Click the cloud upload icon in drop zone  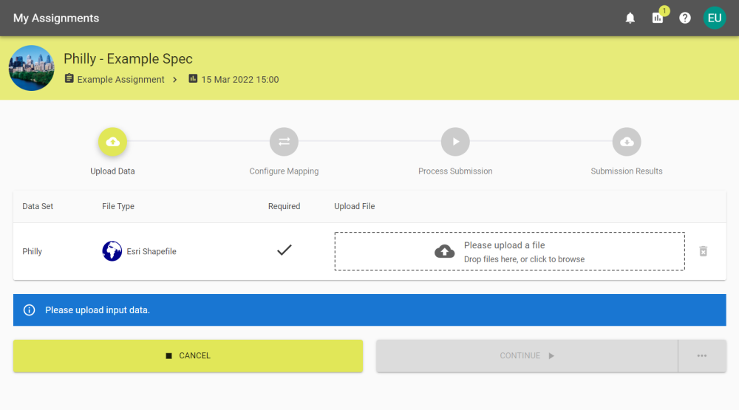pyautogui.click(x=444, y=251)
